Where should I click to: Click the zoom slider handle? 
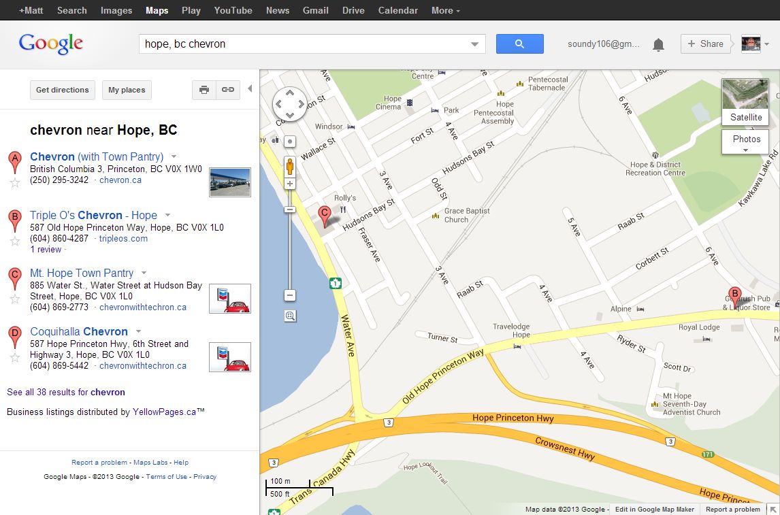[x=290, y=210]
